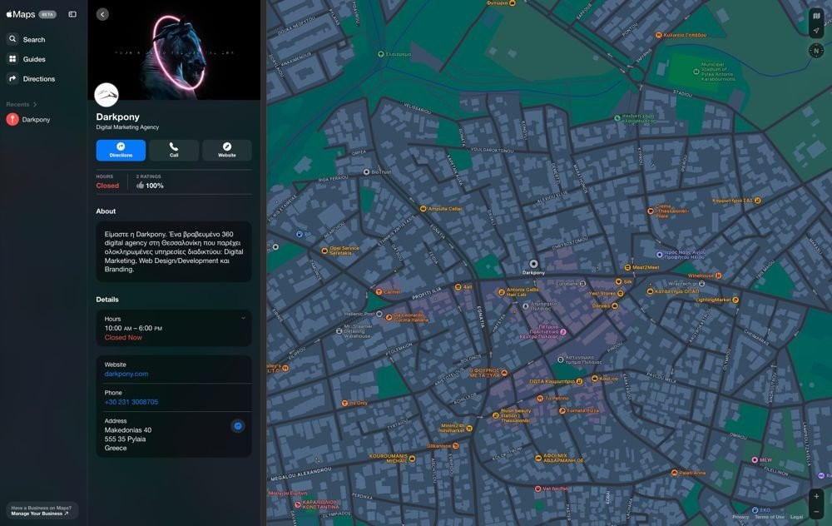The width and height of the screenshot is (832, 526).
Task: Expand the Recents list chevron
Action: tap(35, 104)
